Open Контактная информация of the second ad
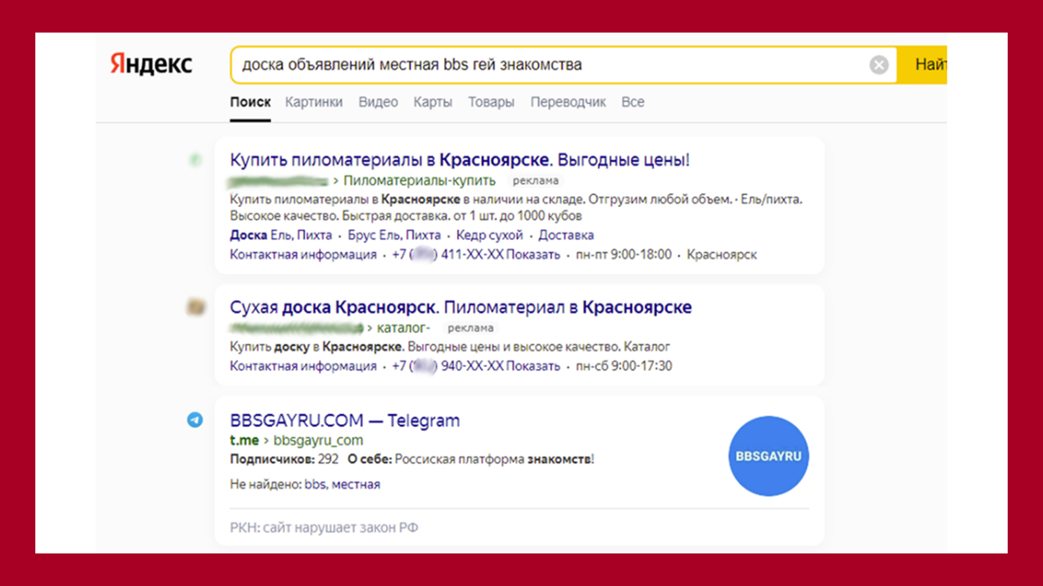Image resolution: width=1043 pixels, height=586 pixels. click(x=303, y=366)
